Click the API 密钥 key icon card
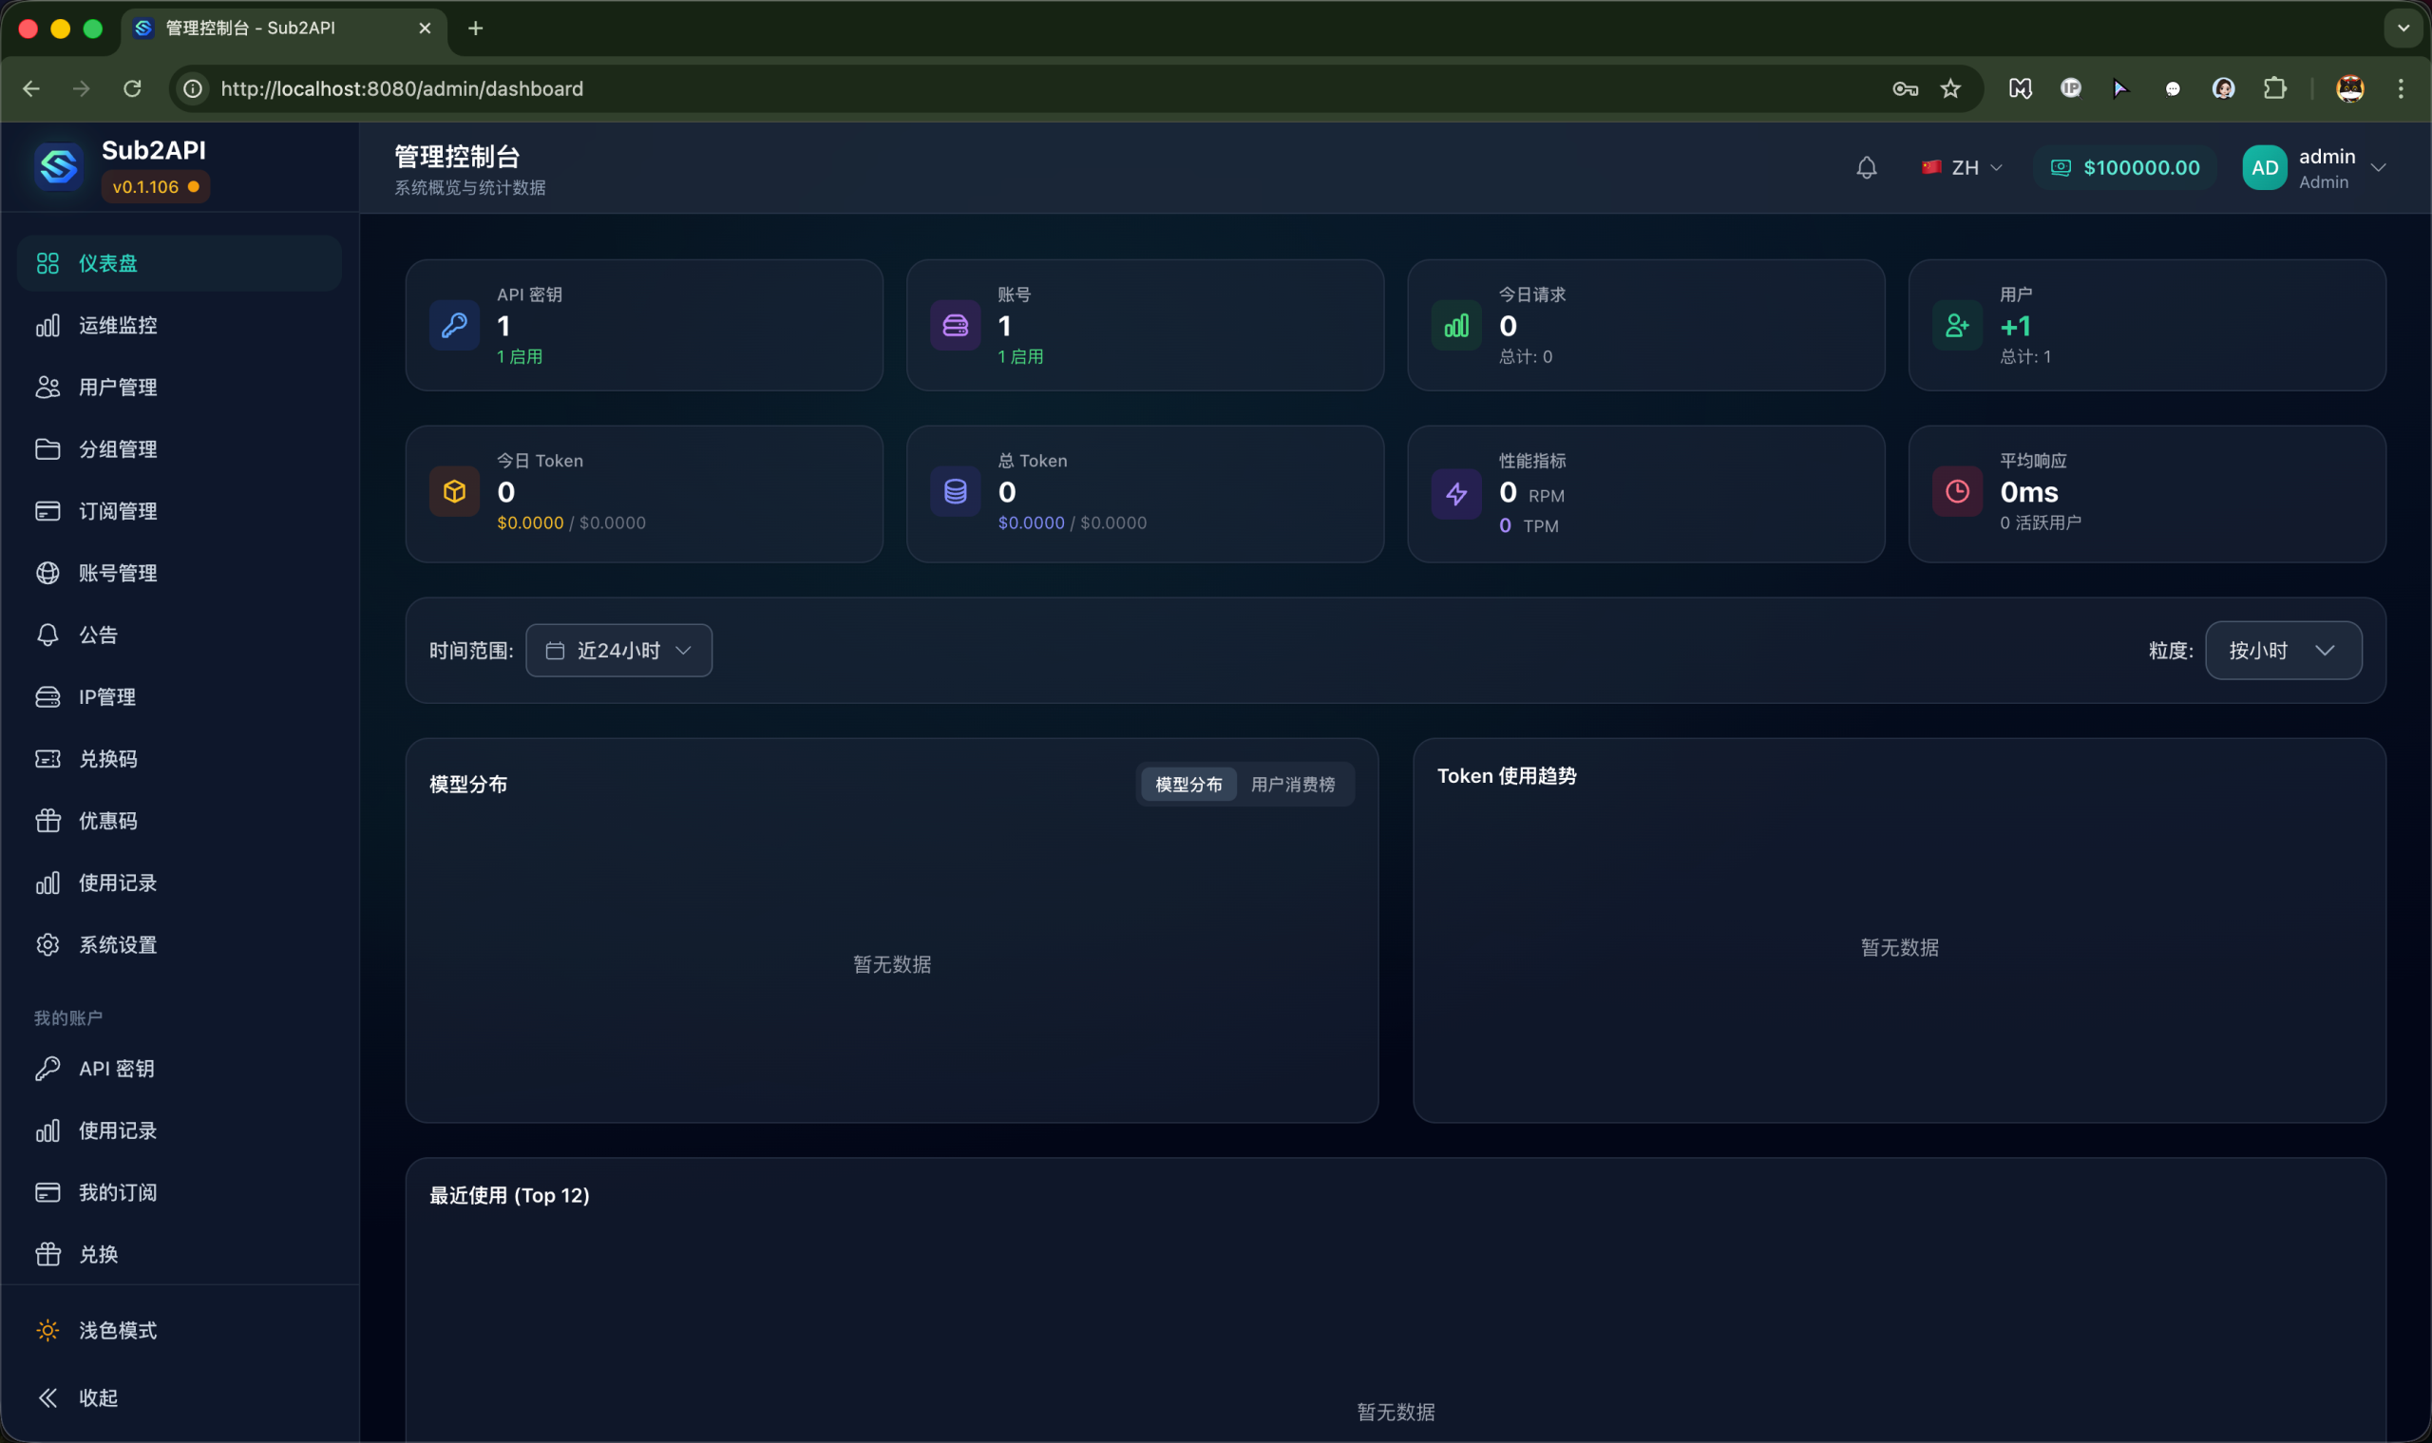The height and width of the screenshot is (1443, 2432). pyautogui.click(x=454, y=326)
